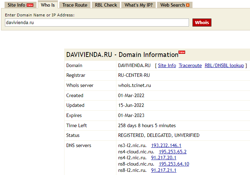Click the DAVIVIENDA.RU value in Domain row
250x175 pixels.
[x=134, y=65]
